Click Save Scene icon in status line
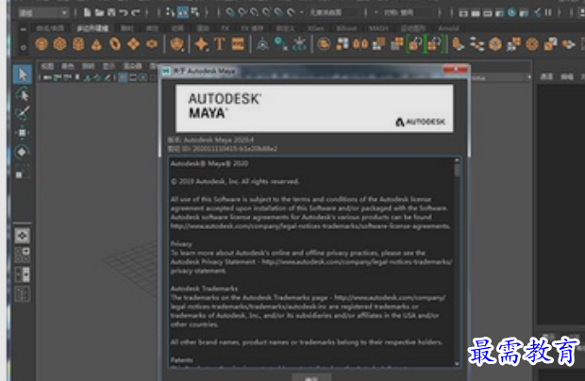 111,12
